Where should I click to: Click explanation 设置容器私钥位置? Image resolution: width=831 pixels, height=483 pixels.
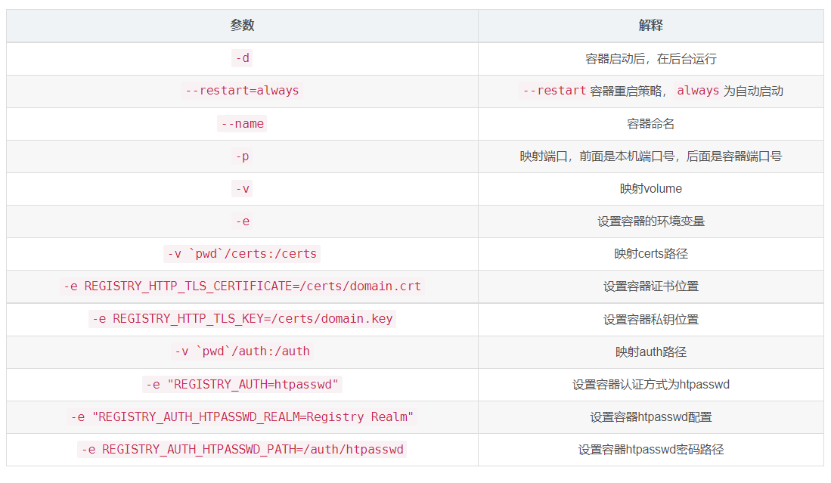pos(651,319)
